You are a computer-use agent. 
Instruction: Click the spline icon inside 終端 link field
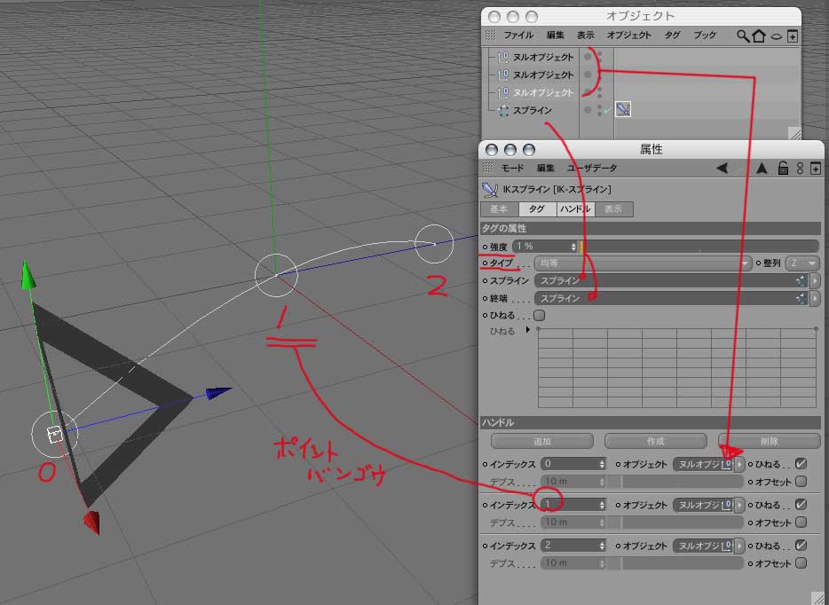tap(801, 299)
